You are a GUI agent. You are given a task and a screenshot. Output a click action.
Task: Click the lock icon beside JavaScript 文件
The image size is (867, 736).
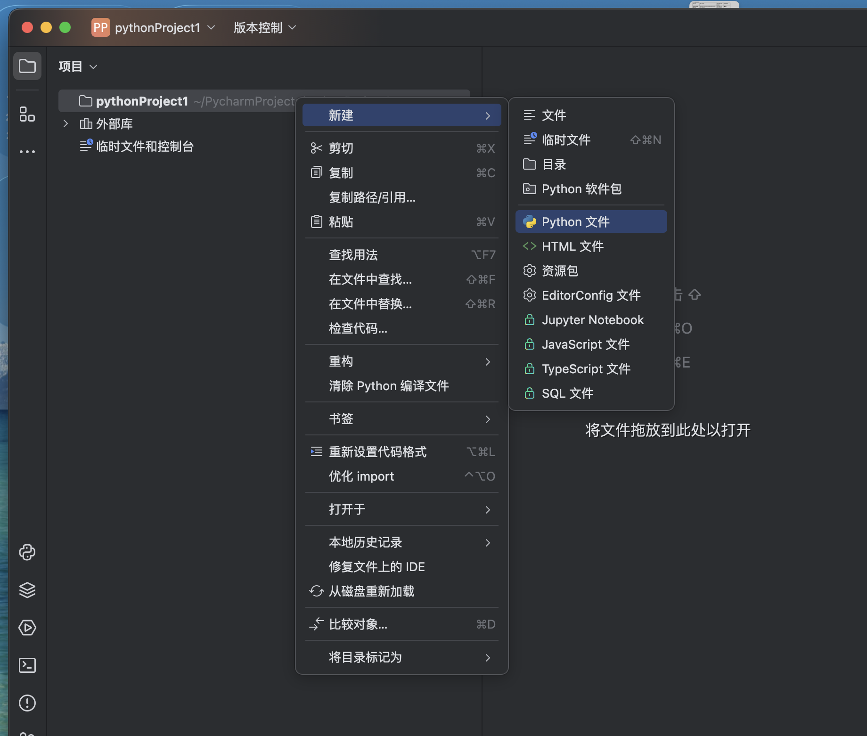(x=530, y=344)
